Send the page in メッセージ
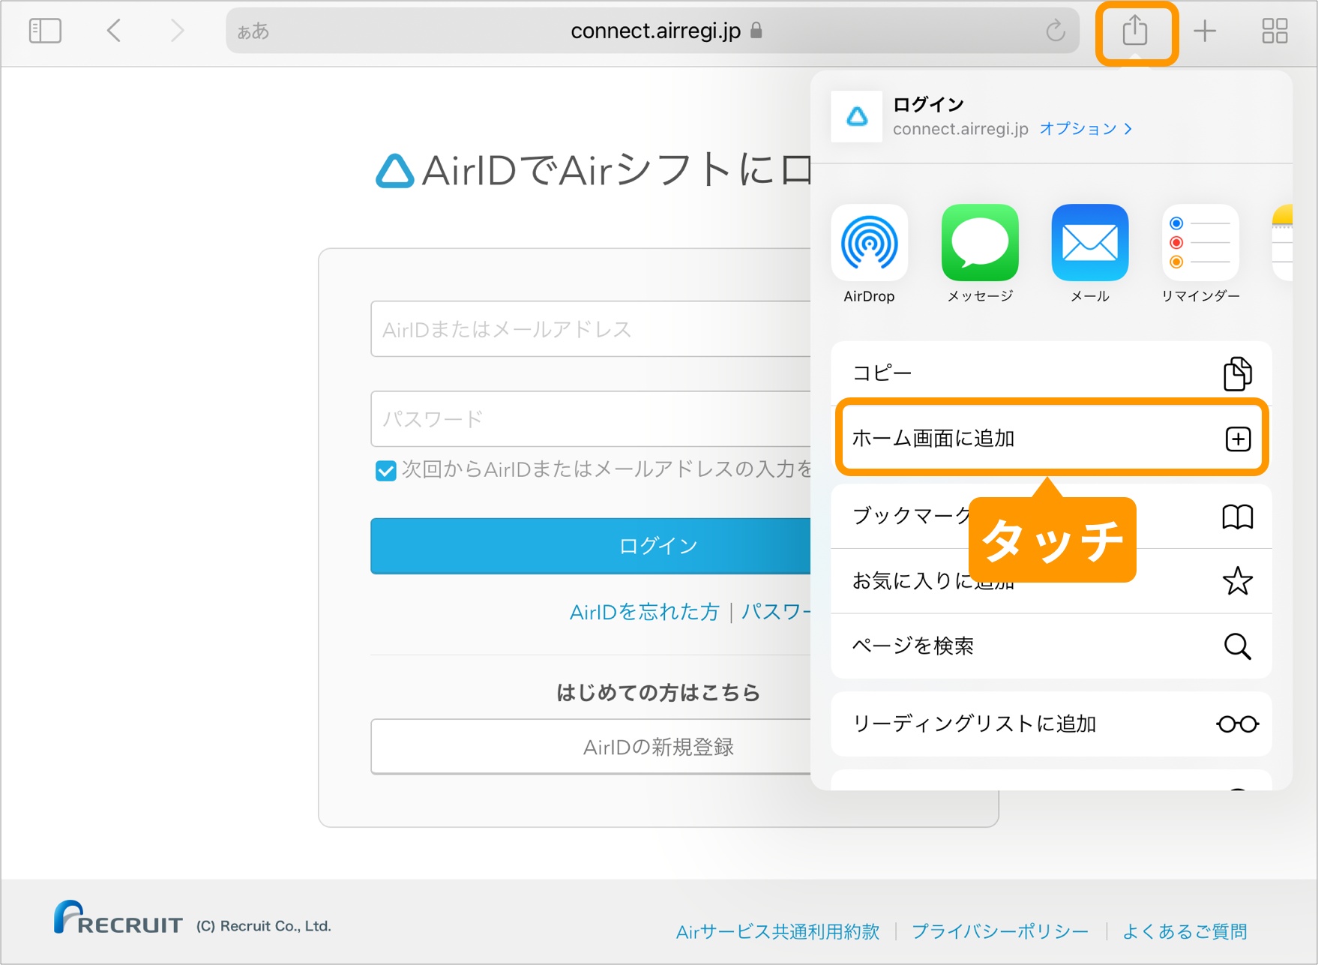This screenshot has width=1318, height=965. click(x=979, y=244)
